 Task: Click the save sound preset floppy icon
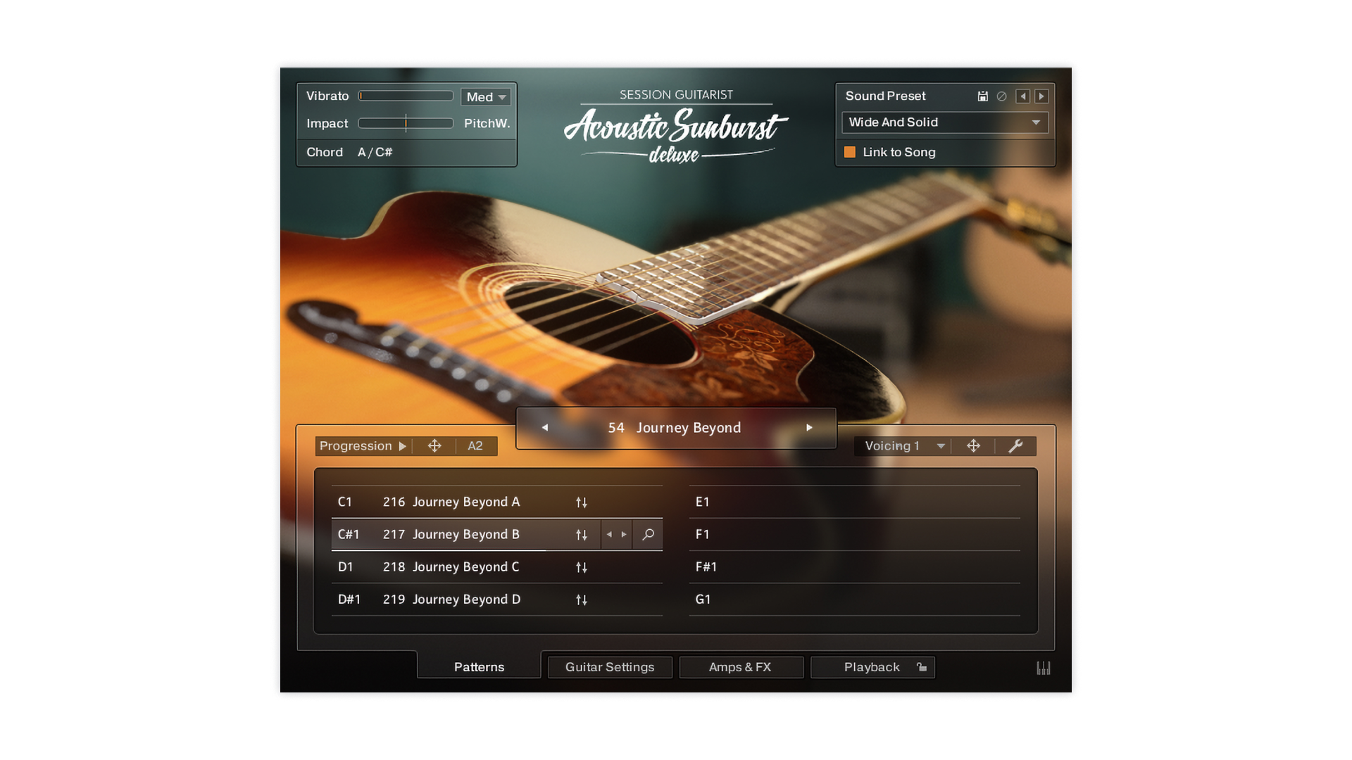(982, 96)
